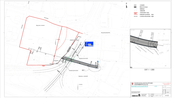Screen dimensions: 172x98
Task: Select the blue round sign near DET 1
Action: 98,62
